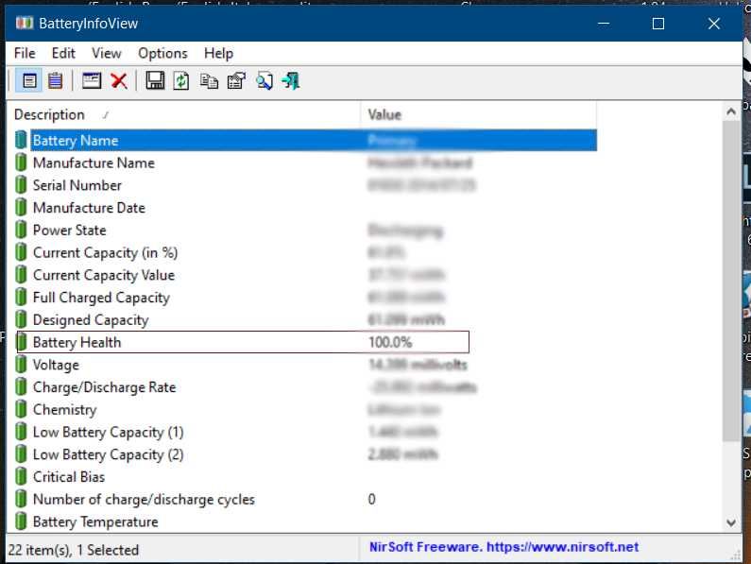
Task: Click battery icon beside Manufacture Name
Action: [x=21, y=162]
